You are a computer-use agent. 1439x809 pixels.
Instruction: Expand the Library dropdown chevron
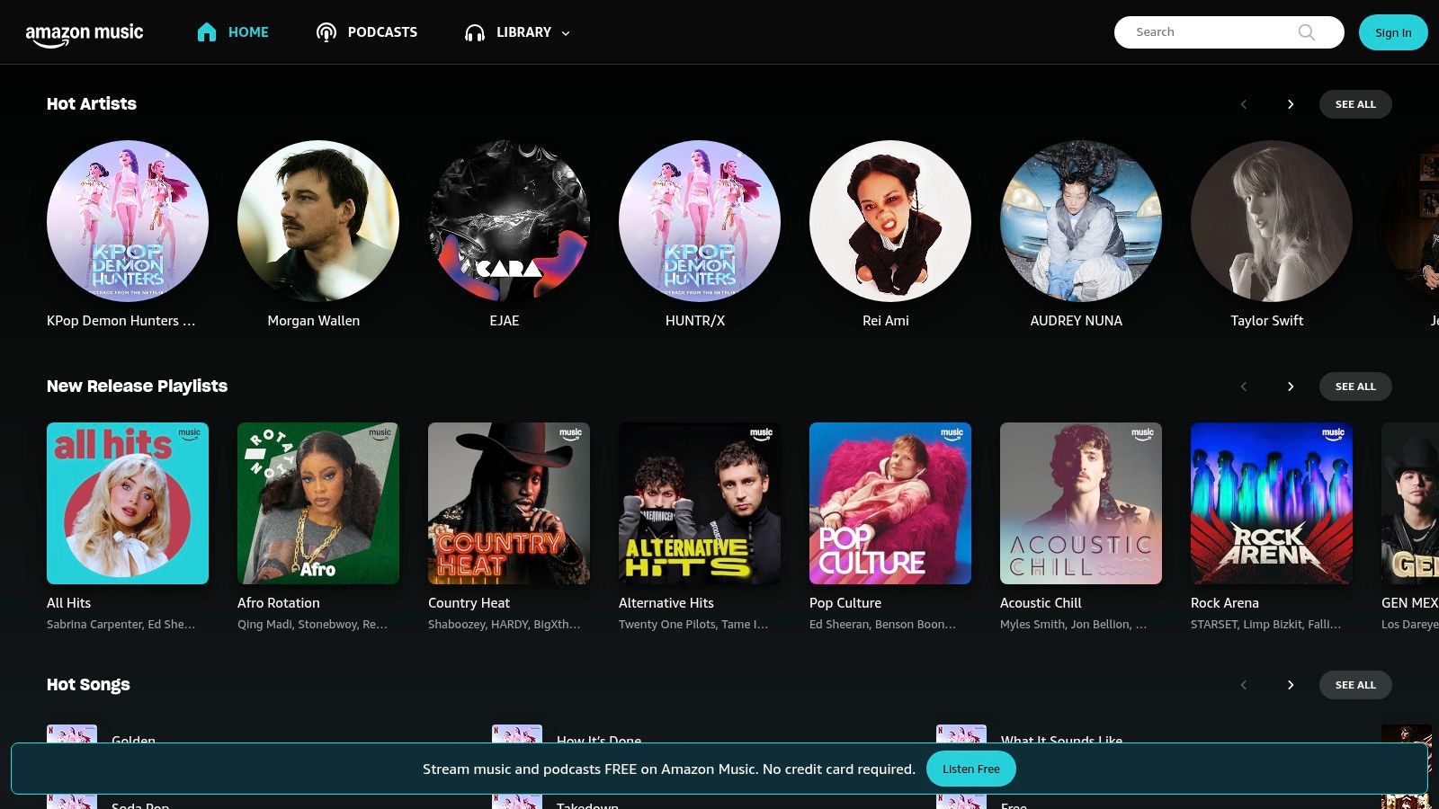pyautogui.click(x=566, y=33)
